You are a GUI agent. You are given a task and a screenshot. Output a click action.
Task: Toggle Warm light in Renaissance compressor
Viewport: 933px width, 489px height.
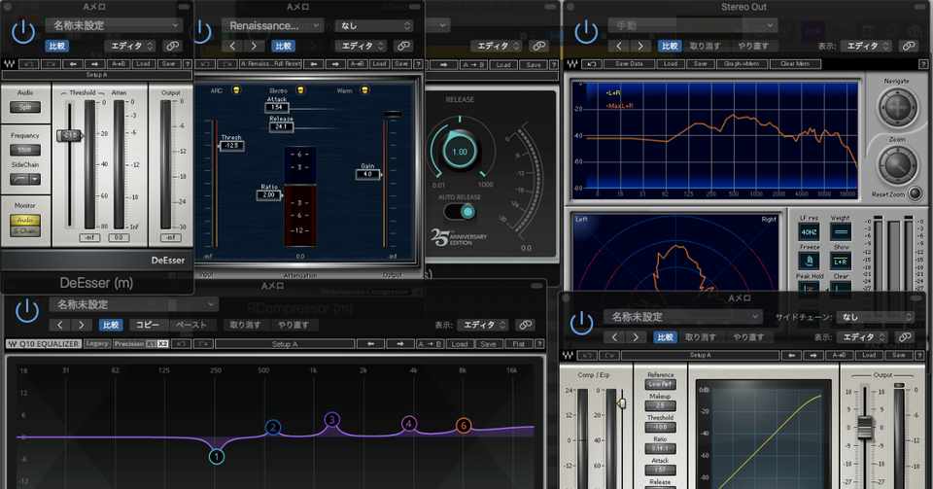[364, 90]
